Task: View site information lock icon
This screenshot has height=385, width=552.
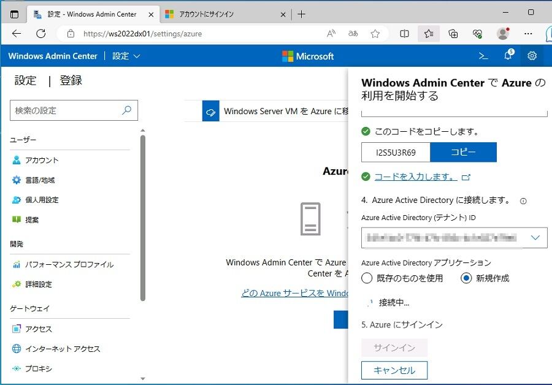Action: (71, 34)
